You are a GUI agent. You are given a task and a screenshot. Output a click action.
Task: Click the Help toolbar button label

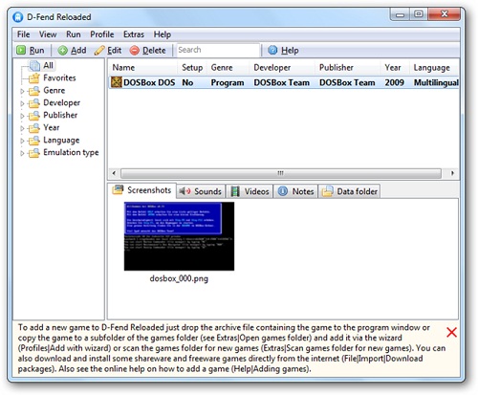point(290,51)
